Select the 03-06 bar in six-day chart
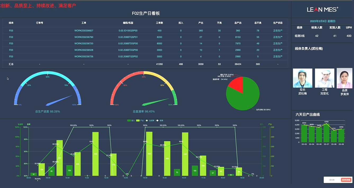Image resolution: width=354 pixels, height=188 pixels. coord(319,135)
